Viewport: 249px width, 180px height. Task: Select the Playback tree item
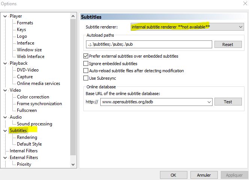click(x=18, y=63)
